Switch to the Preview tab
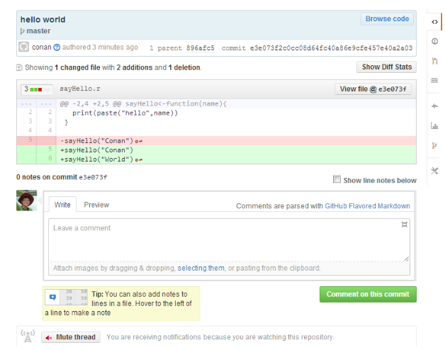Screen dimensions: 445x350 (x=96, y=205)
